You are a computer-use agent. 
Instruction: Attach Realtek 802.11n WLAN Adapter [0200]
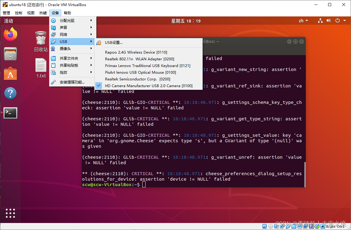pos(149,59)
